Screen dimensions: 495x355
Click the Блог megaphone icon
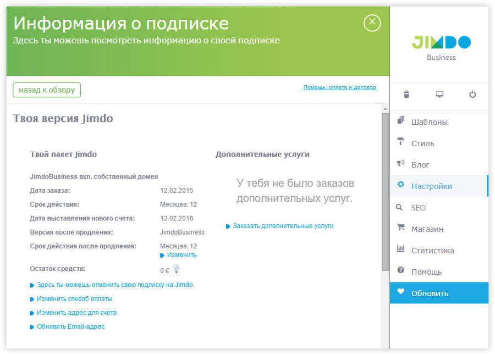point(400,163)
